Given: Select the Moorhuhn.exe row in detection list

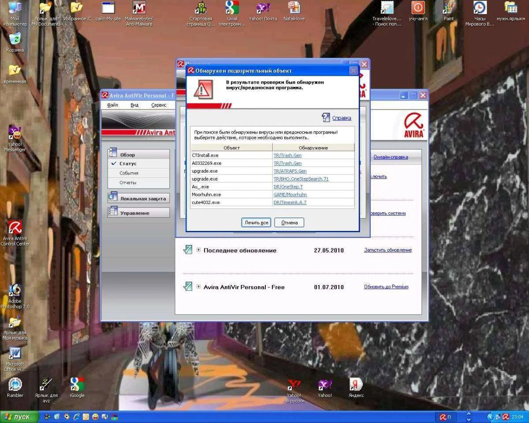Looking at the screenshot, I should pyautogui.click(x=231, y=194).
